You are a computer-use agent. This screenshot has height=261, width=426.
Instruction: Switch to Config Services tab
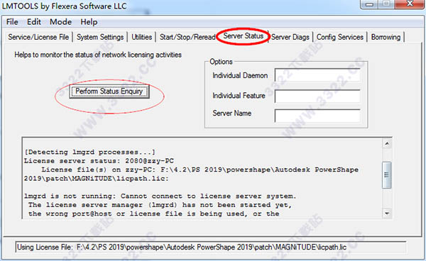point(340,37)
